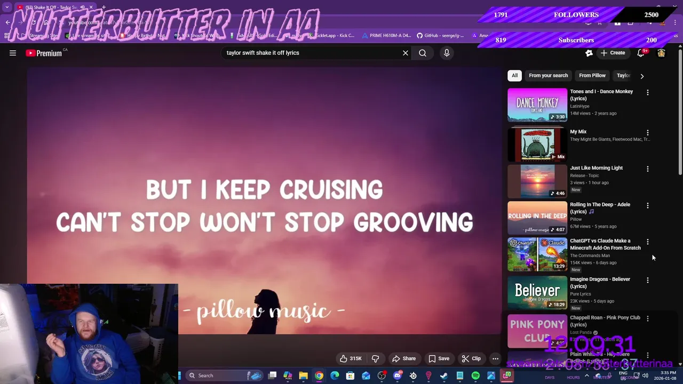This screenshot has height=384, width=683.
Task: Open options for Just Like Morning Light
Action: pyautogui.click(x=648, y=169)
